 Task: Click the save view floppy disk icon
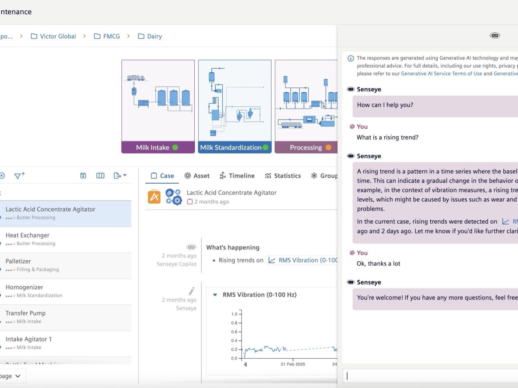coord(83,175)
